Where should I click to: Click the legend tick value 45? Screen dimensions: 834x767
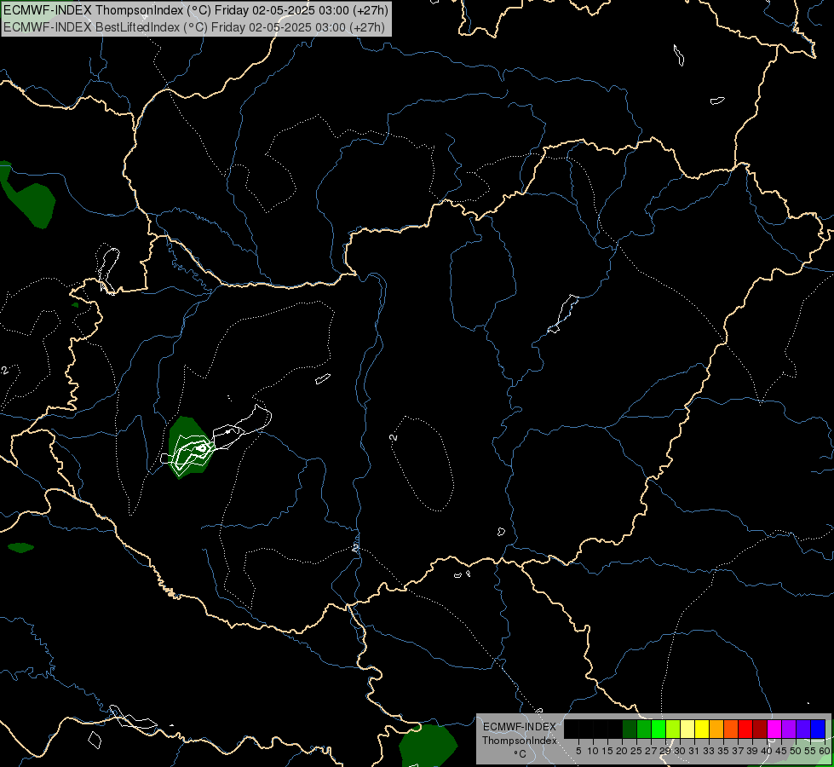[781, 751]
